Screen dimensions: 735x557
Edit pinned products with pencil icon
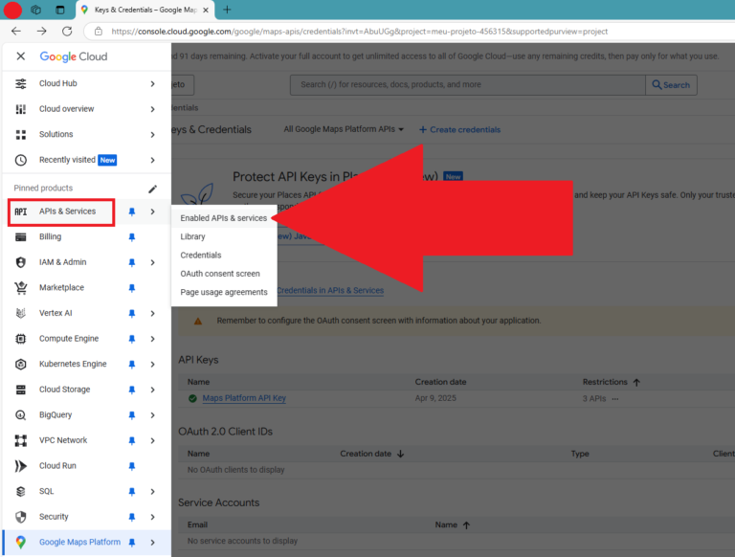152,189
